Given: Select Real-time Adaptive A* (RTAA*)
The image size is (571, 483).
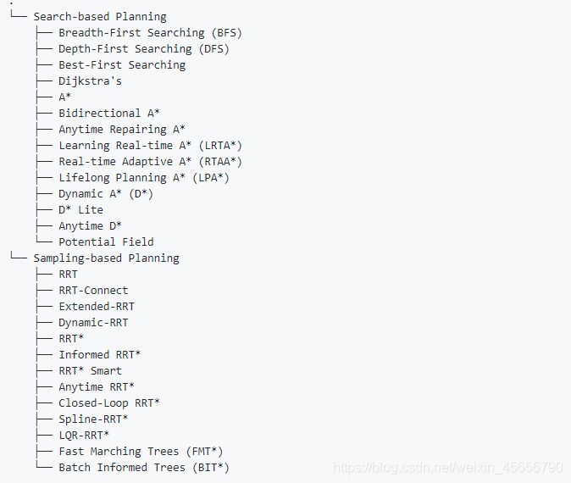Looking at the screenshot, I should coord(150,161).
